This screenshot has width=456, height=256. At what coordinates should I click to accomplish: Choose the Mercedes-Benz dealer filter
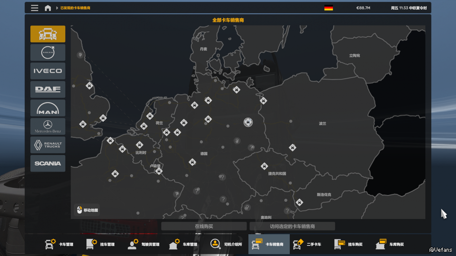click(x=48, y=126)
